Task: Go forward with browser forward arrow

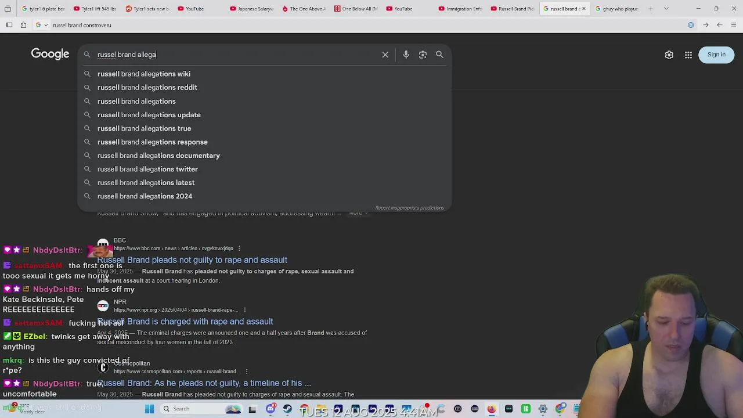Action: pyautogui.click(x=705, y=25)
